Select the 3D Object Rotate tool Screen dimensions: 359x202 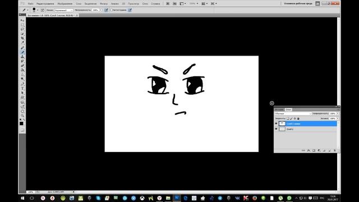tap(22, 102)
